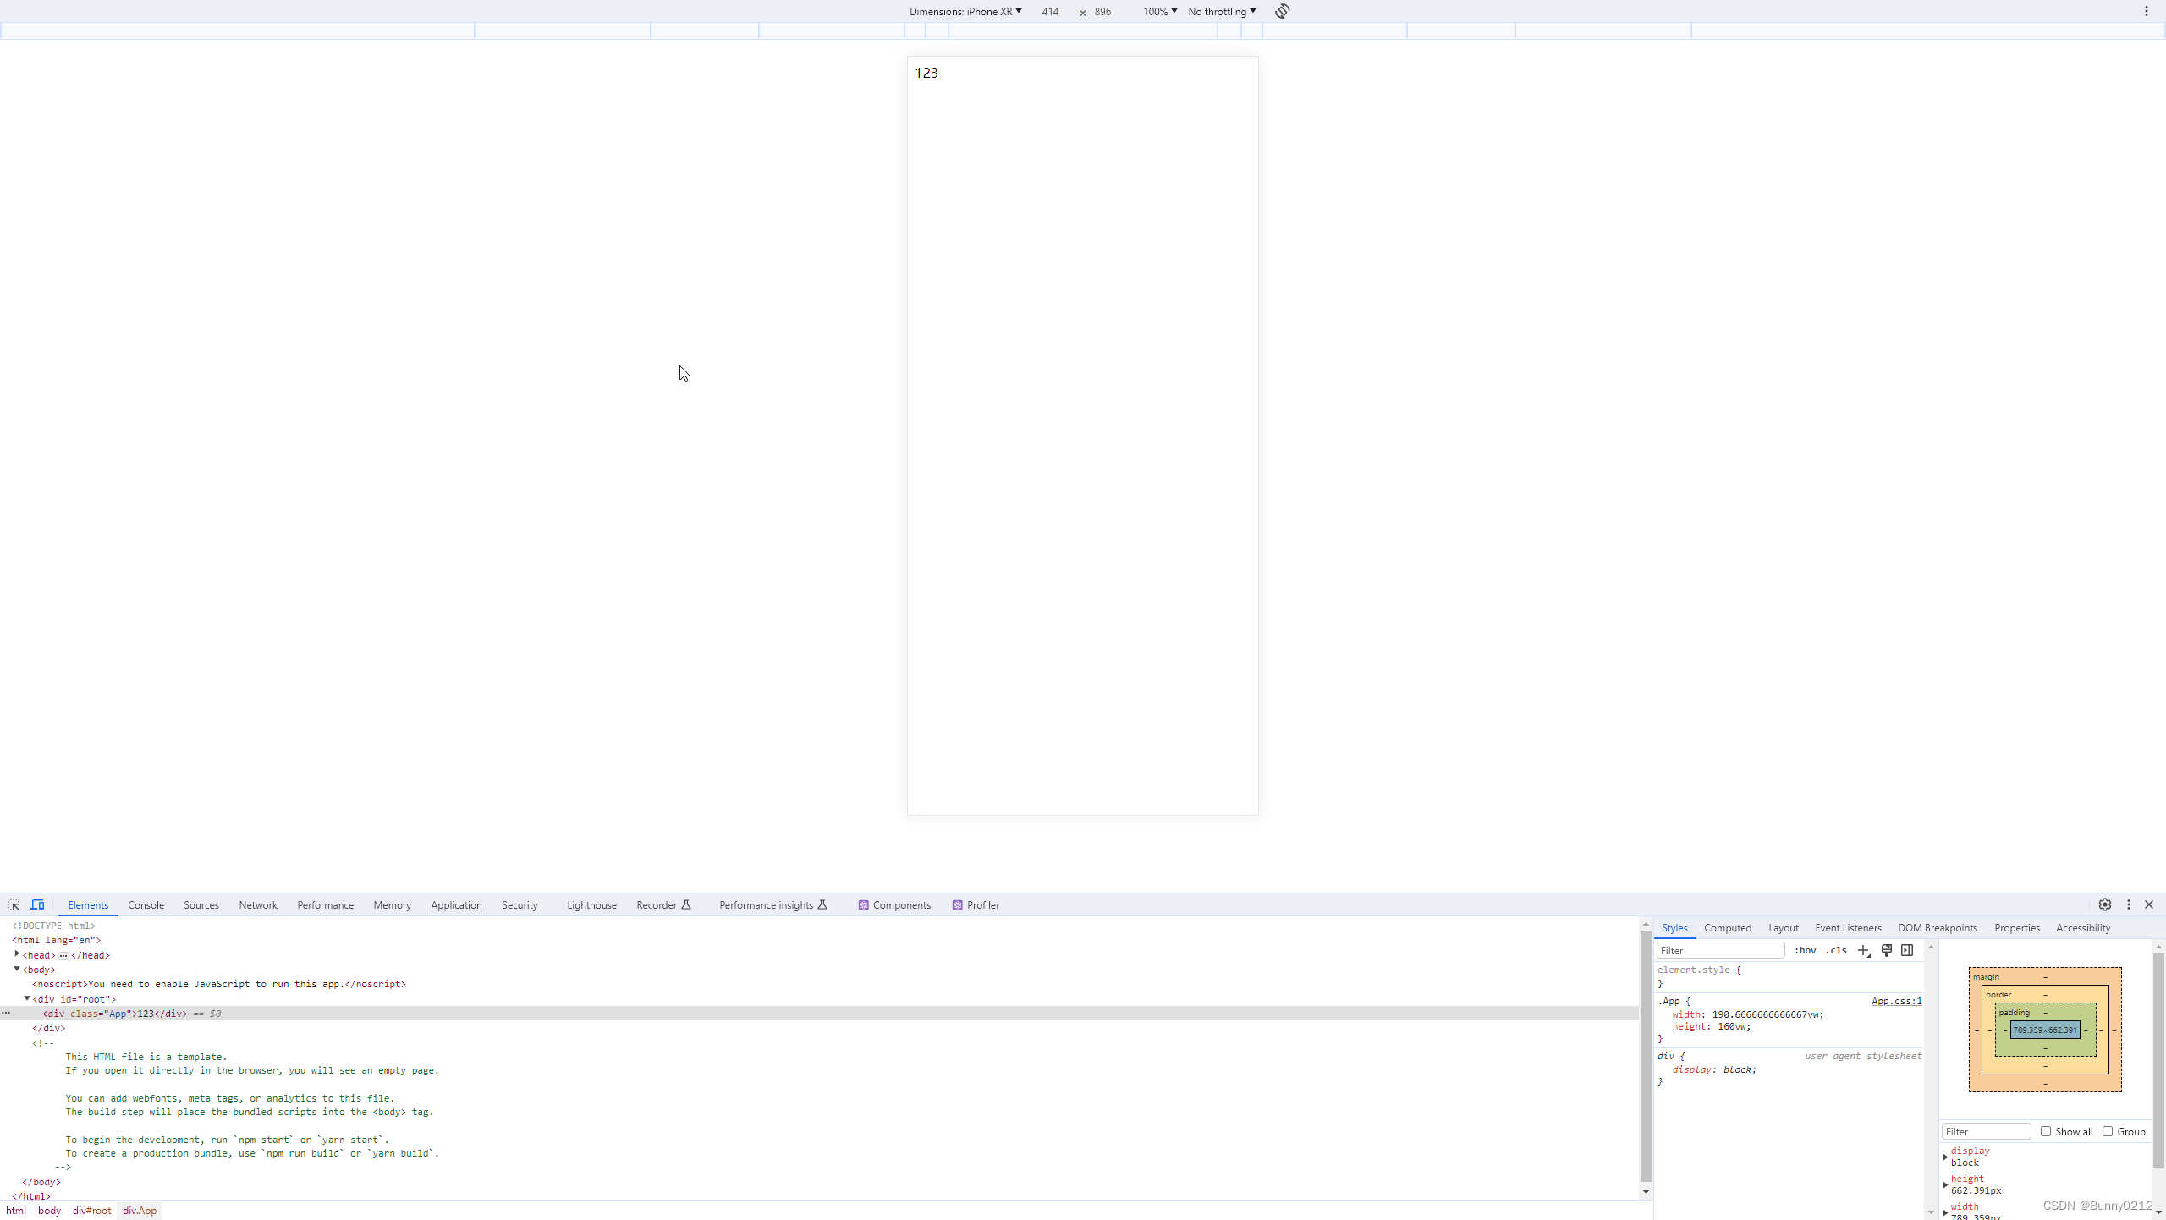Screen dimensions: 2166x1220
Task: Click the Elements panel tab
Action: 88,904
